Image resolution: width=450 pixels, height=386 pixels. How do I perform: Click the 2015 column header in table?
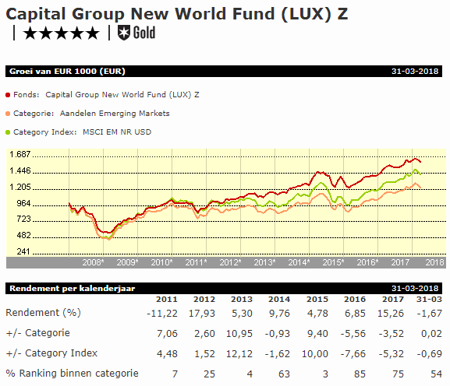317,300
